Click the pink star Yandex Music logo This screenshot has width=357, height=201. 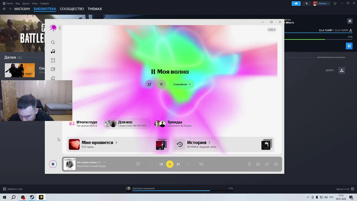[x=53, y=28]
